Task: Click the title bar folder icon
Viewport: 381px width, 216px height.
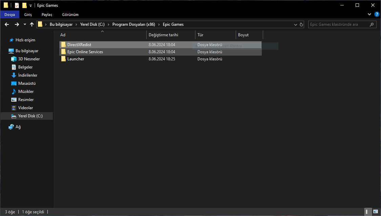Action: (6, 5)
